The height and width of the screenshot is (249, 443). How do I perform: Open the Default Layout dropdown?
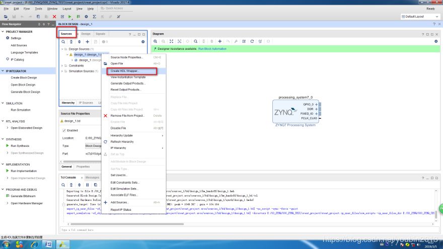(421, 17)
